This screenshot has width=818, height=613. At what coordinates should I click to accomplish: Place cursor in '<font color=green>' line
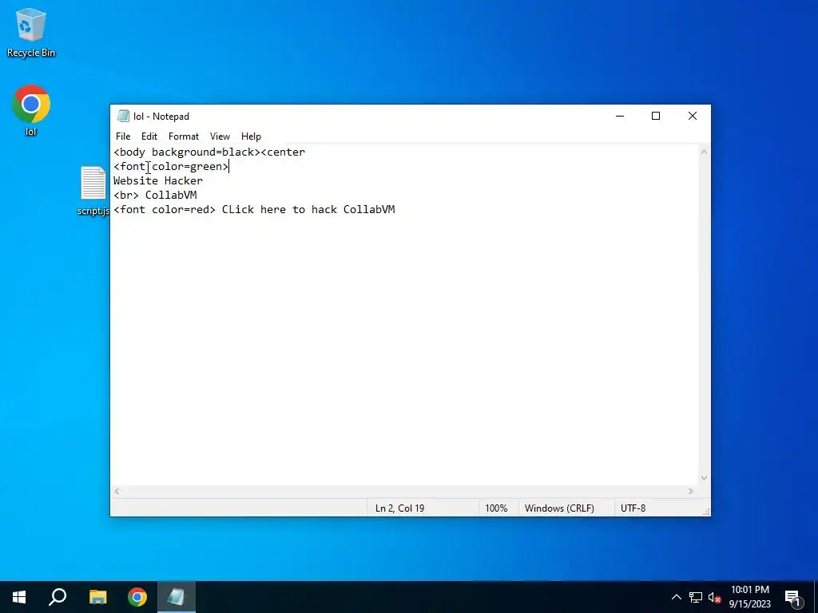[171, 167]
